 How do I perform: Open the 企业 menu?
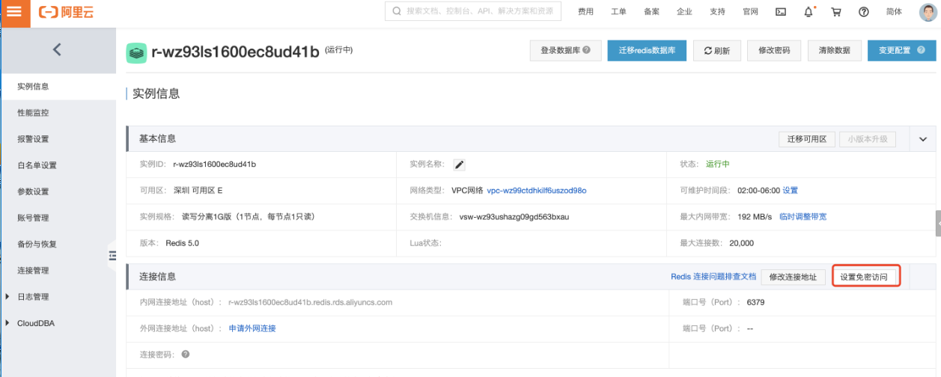(684, 12)
